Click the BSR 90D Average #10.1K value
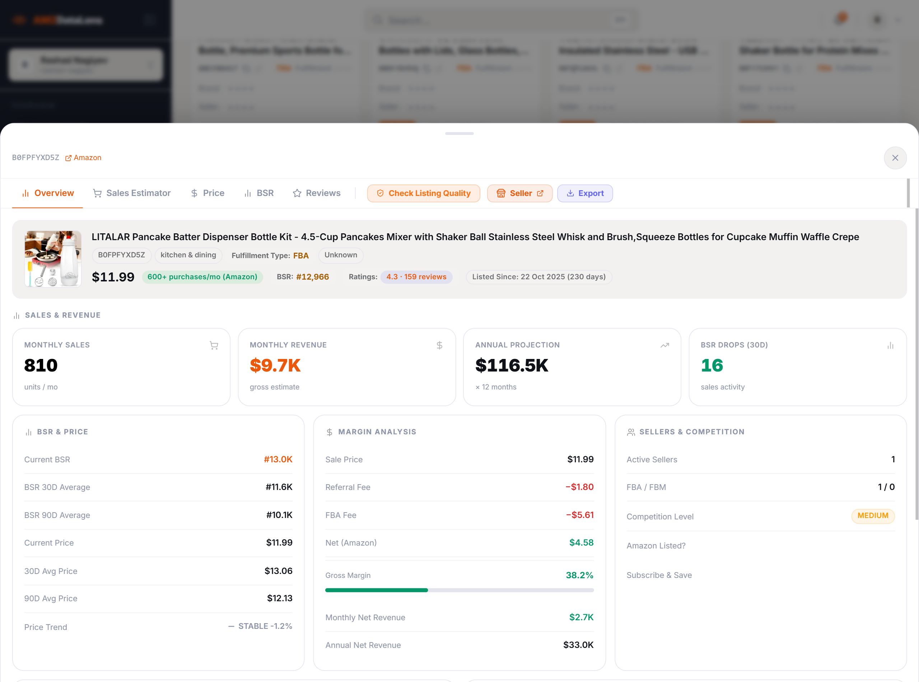 (x=279, y=515)
